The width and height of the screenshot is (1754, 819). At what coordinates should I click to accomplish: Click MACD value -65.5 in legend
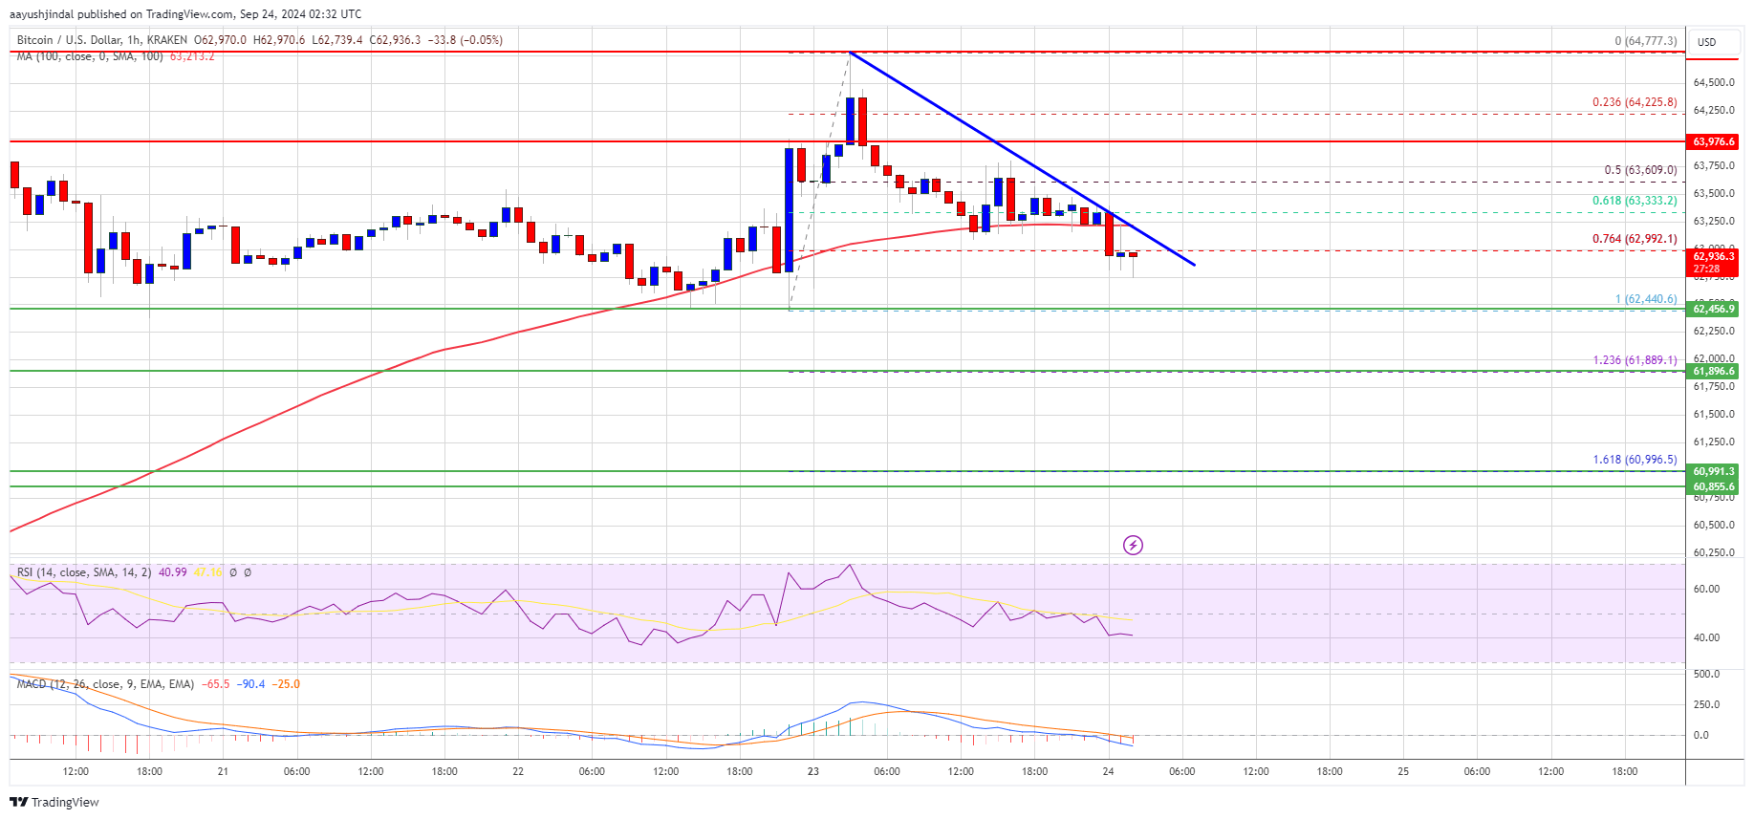[x=215, y=684]
